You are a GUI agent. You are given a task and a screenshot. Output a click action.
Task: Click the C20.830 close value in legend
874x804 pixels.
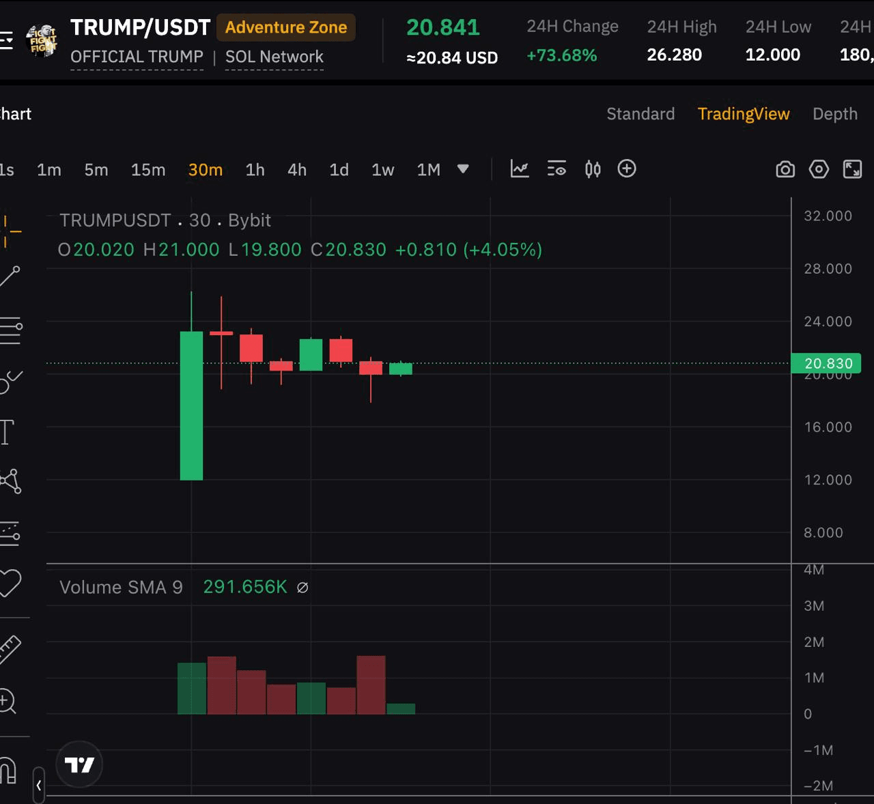tap(348, 250)
